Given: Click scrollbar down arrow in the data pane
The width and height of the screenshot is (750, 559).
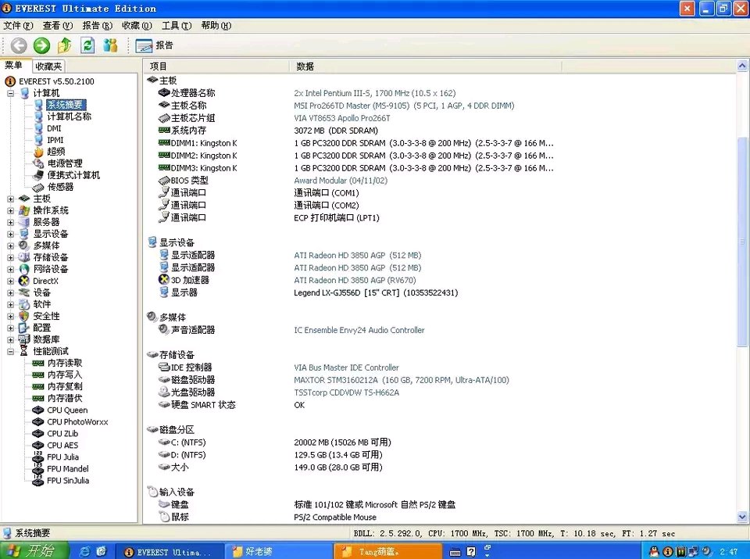Looking at the screenshot, I should point(742,517).
